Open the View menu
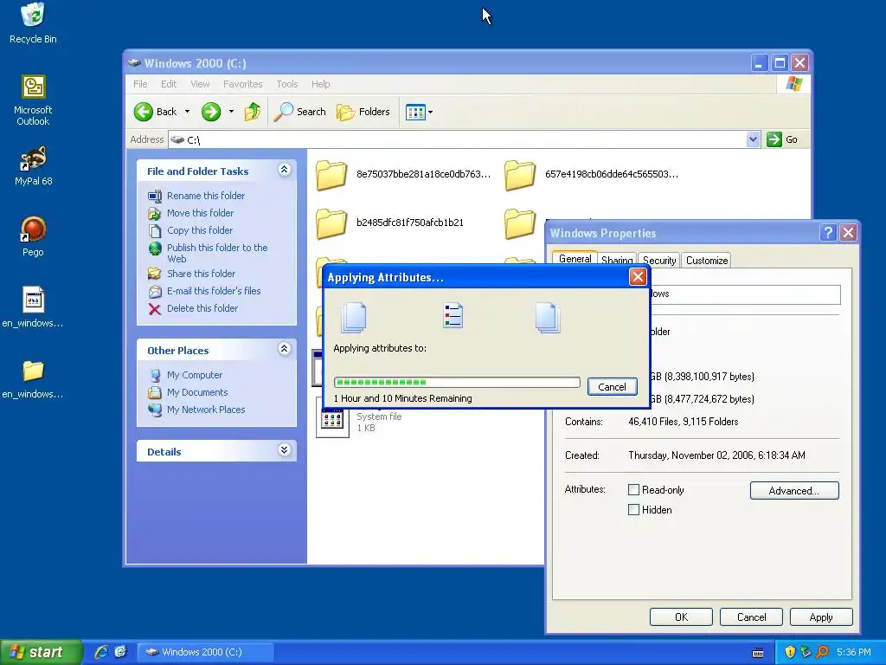 click(x=200, y=84)
